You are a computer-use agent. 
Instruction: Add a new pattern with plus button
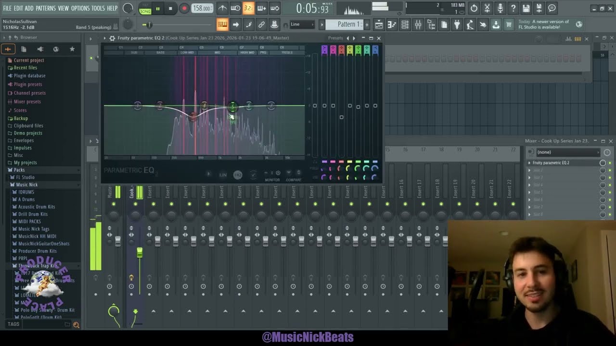coord(367,25)
